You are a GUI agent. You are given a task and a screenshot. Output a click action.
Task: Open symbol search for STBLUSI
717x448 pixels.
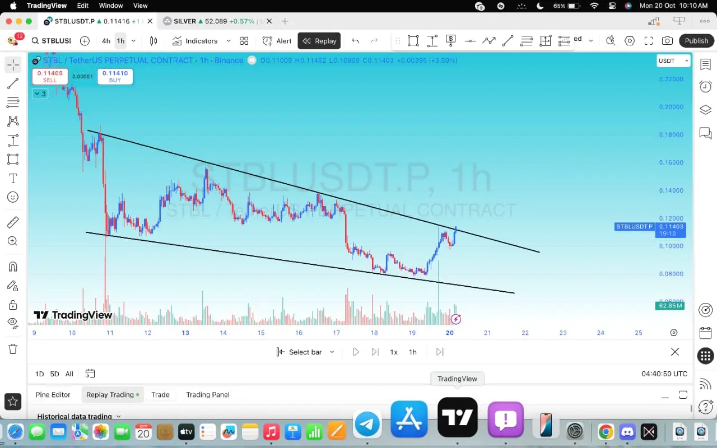tap(51, 41)
